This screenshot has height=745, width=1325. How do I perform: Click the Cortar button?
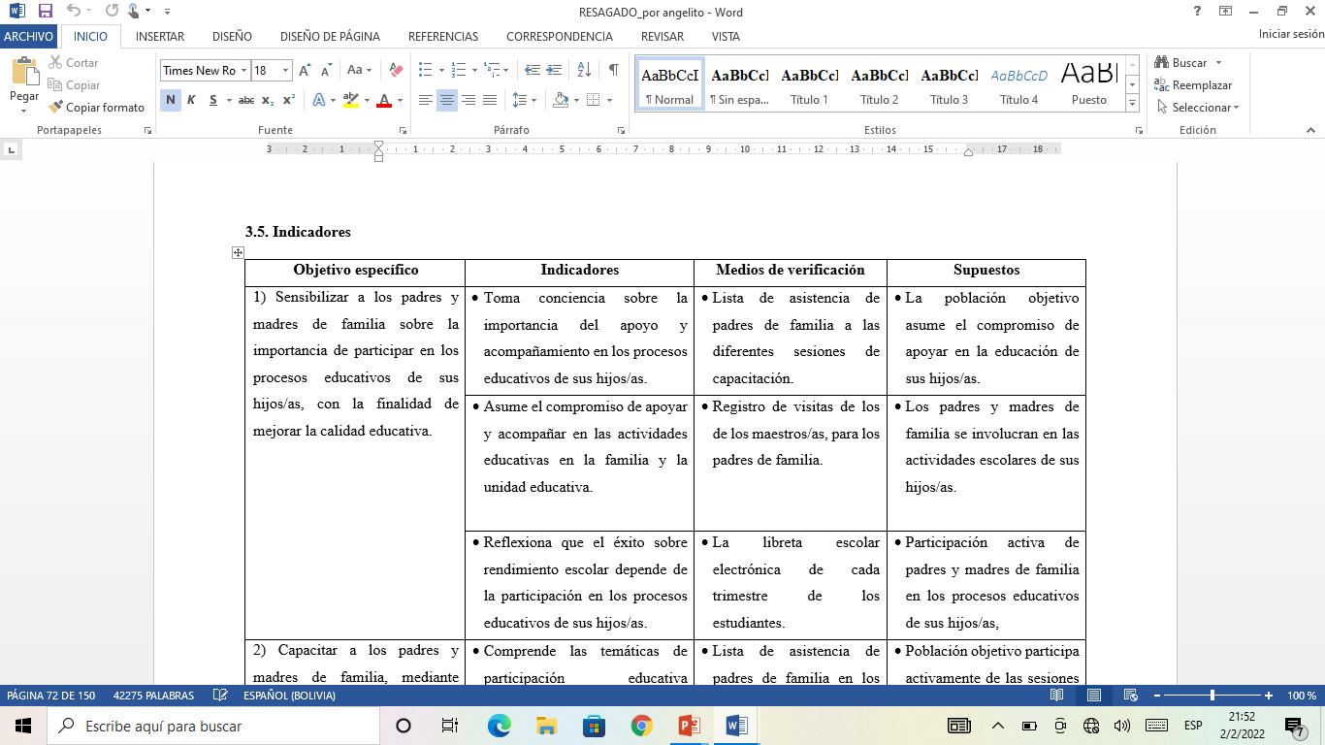coord(74,63)
